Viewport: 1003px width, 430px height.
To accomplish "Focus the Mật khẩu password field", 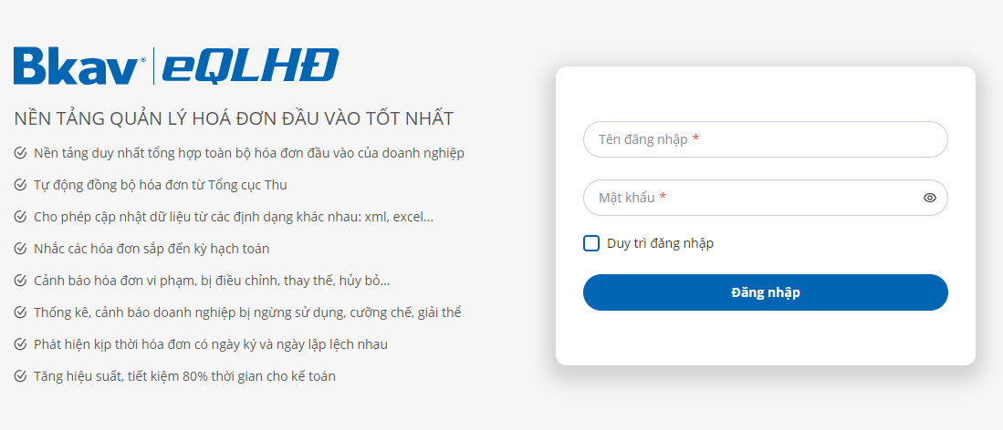I will point(765,198).
